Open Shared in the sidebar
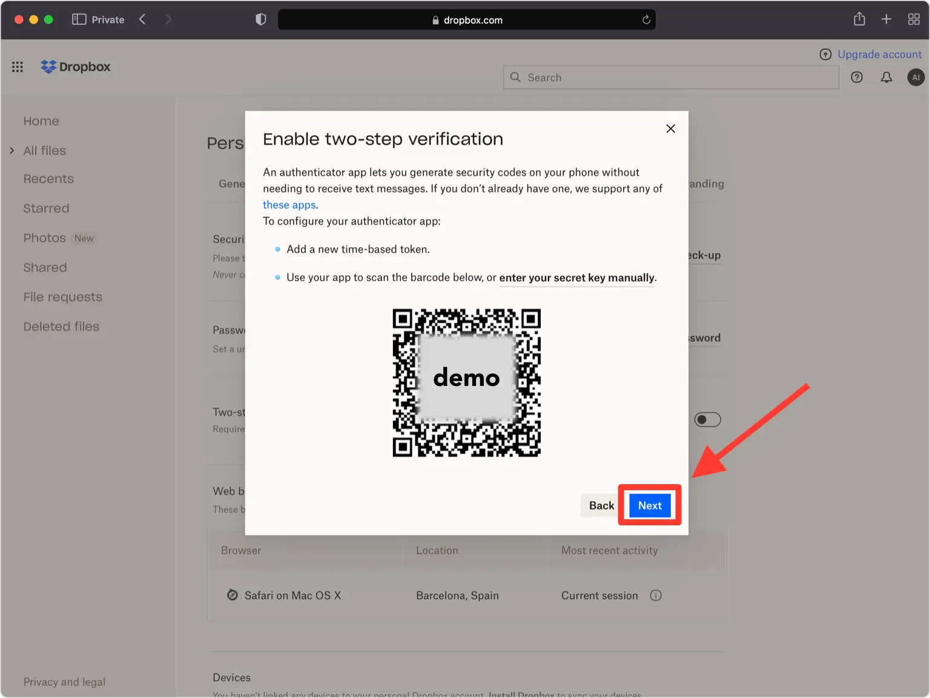 tap(45, 267)
